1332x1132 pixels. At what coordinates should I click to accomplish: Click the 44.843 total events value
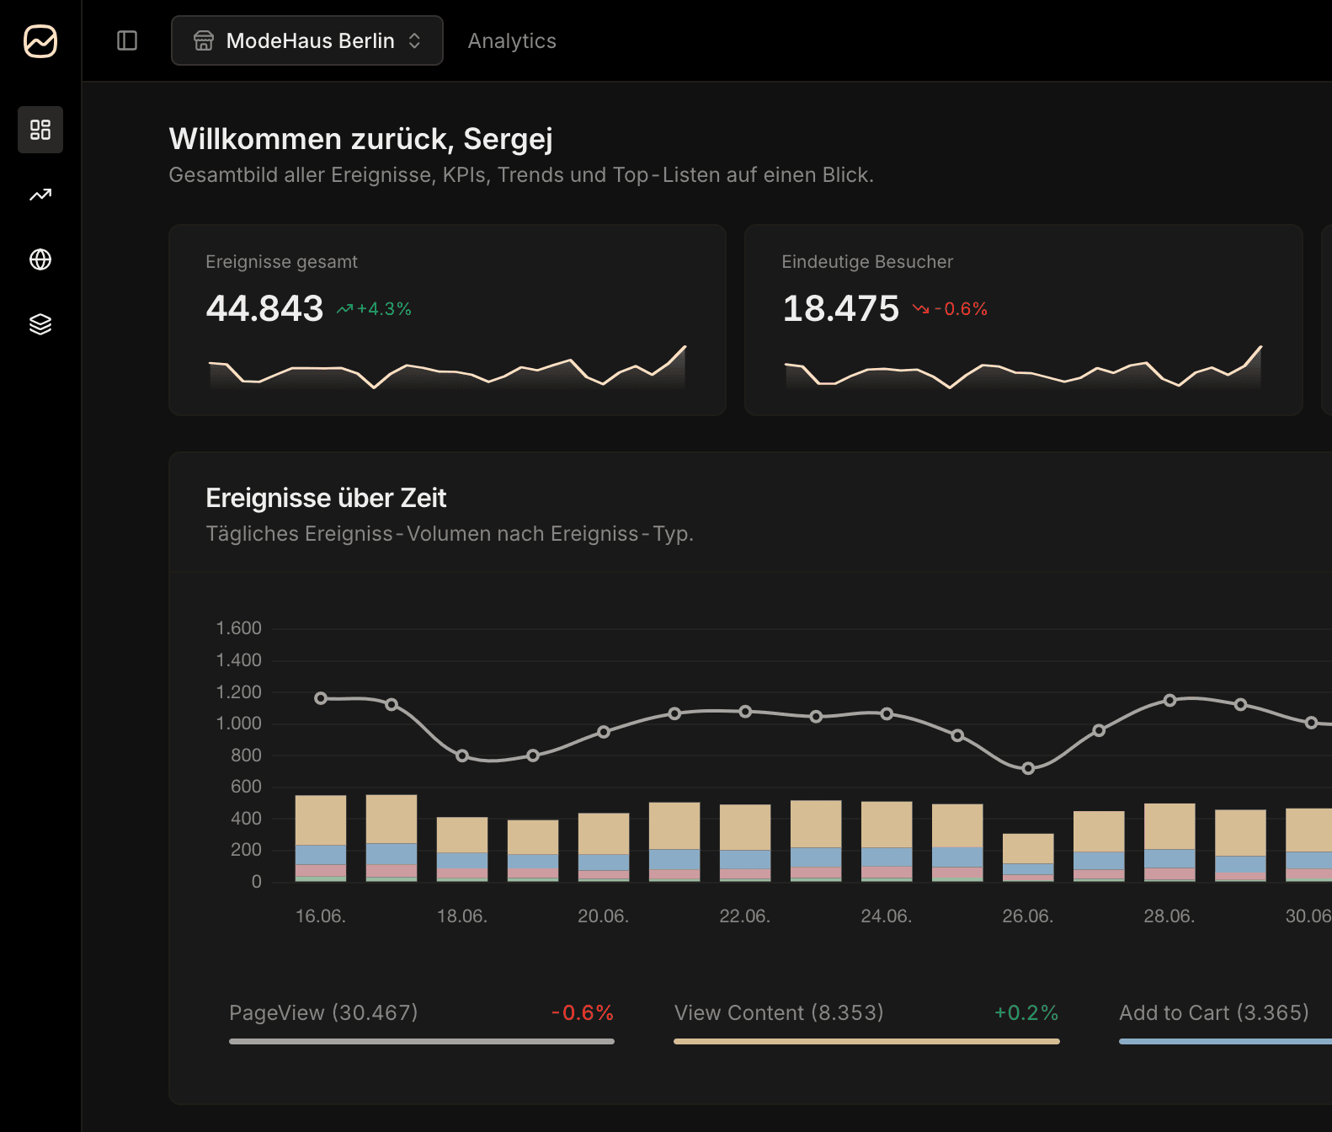pyautogui.click(x=264, y=308)
